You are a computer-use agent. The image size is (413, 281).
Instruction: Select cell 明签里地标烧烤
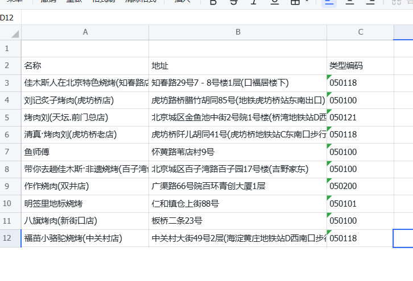[x=85, y=204]
